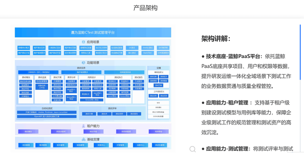Screen dimensions: 304x153
Task: Click the 工作量估算 box
Action: click(x=57, y=96)
